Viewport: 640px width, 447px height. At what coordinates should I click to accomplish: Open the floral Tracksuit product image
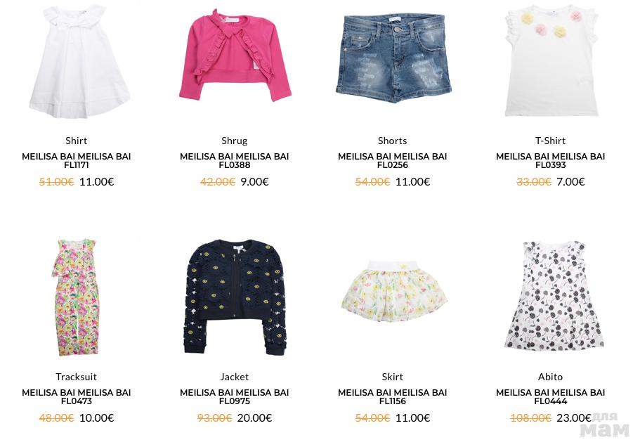77,297
